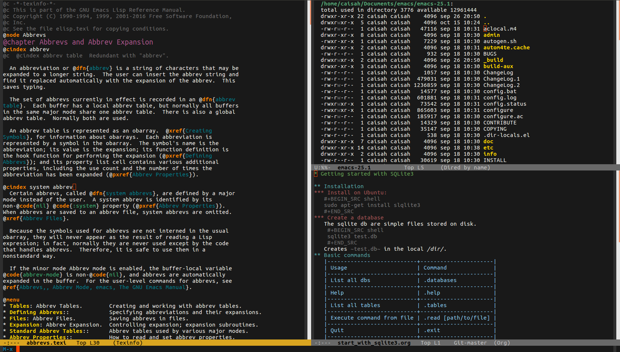Select the autogen.sh file
The image size is (620, 352).
click(x=500, y=41)
